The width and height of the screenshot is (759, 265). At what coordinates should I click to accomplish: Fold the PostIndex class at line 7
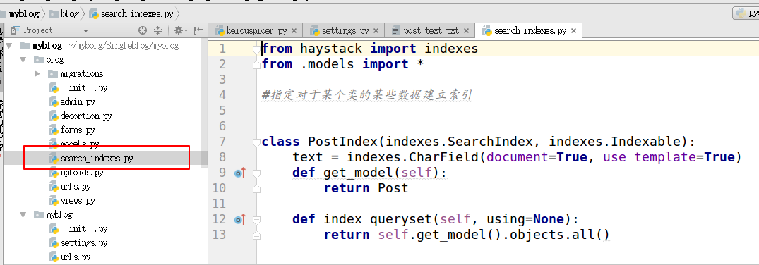(256, 142)
